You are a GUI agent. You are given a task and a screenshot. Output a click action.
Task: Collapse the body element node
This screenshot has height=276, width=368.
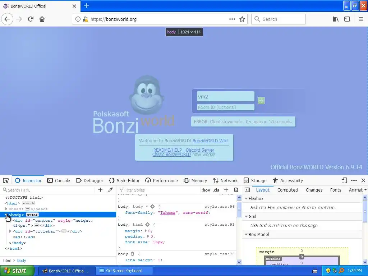tap(6, 214)
